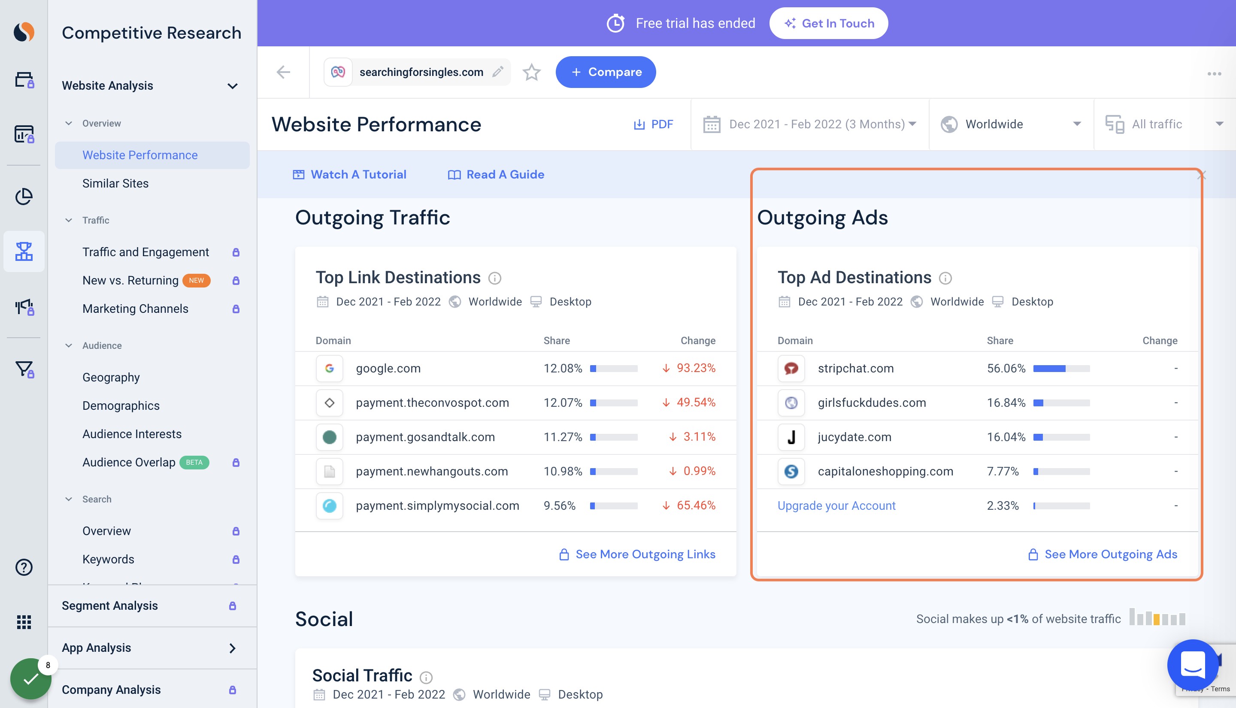This screenshot has width=1236, height=708.
Task: Open the All traffic dropdown
Action: tap(1164, 124)
